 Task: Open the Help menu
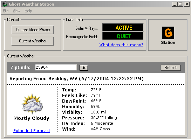click(28, 11)
